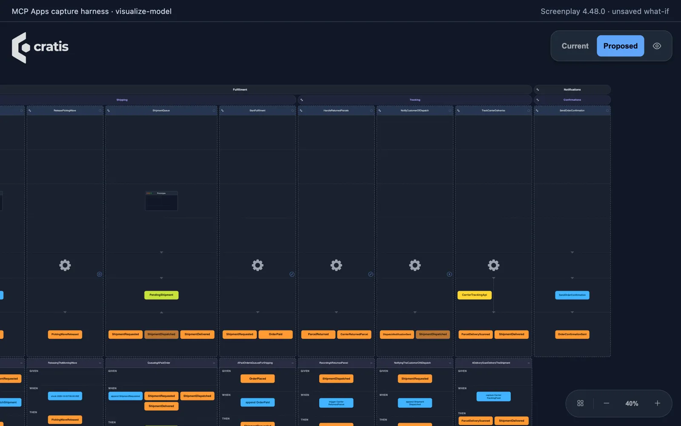
Task: Select the OrderConfirmationSent event node
Action: click(572, 334)
